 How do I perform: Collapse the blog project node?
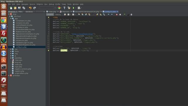click(9, 14)
